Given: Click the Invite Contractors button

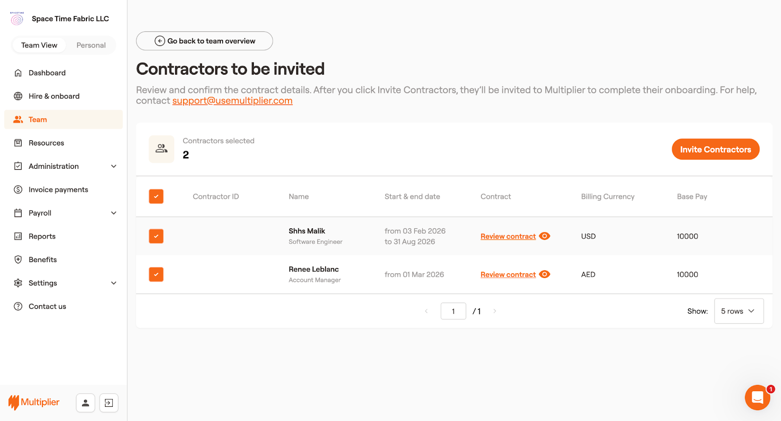Looking at the screenshot, I should 715,149.
